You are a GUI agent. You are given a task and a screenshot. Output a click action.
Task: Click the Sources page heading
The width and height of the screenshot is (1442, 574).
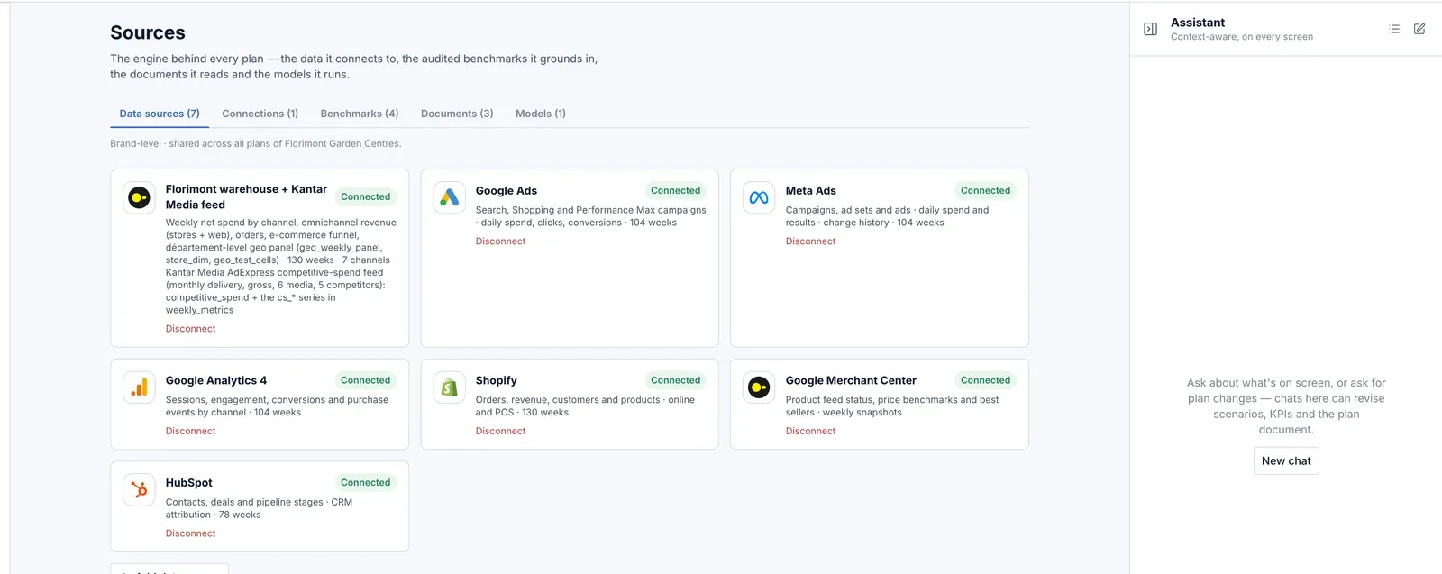148,32
